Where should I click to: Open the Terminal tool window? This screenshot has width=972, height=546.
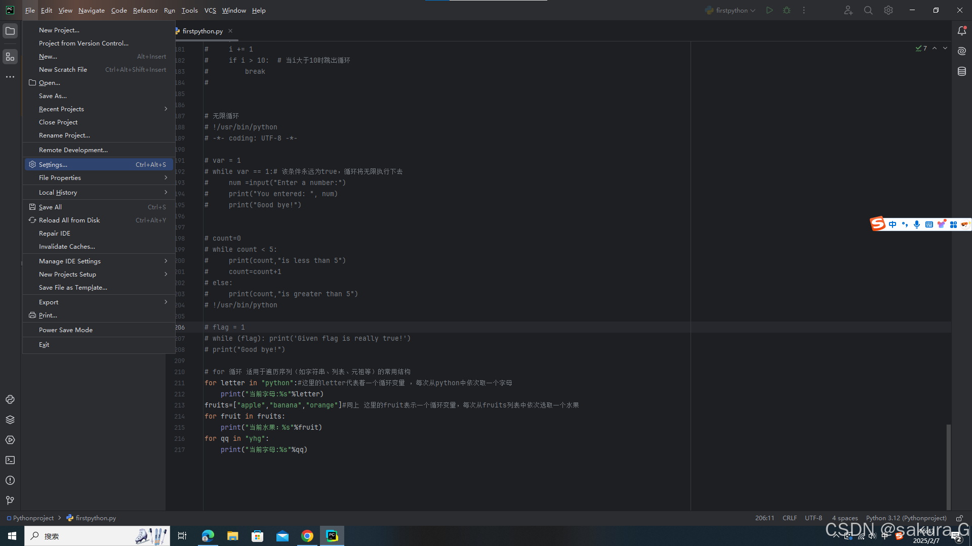[10, 460]
